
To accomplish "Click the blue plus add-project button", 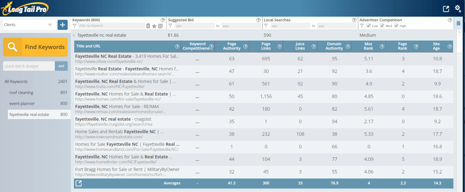I will [63, 25].
